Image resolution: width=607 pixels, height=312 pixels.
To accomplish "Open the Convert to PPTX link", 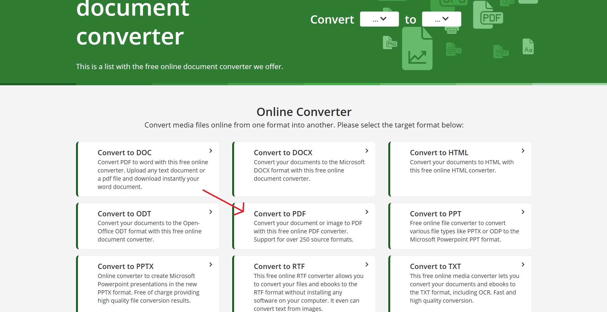I will [x=126, y=266].
